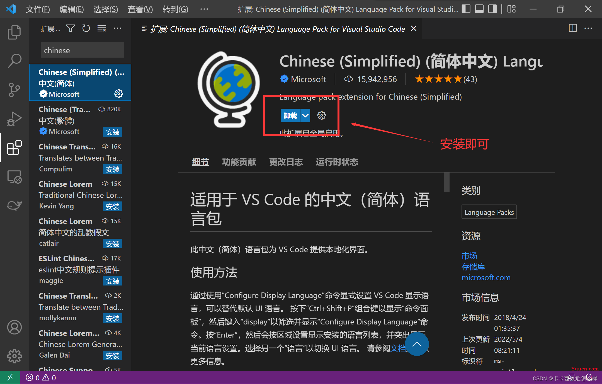Clear extension search results icon
The height and width of the screenshot is (384, 602).
point(102,28)
